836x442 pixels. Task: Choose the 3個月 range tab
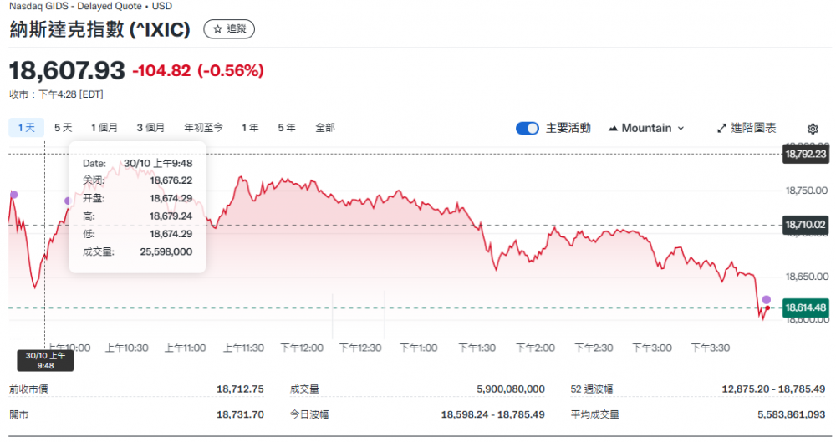(x=150, y=128)
